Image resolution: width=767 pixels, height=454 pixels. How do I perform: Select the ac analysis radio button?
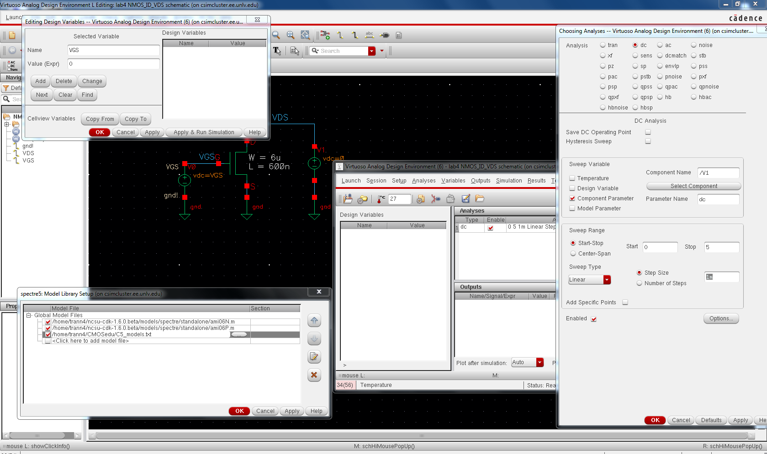point(660,45)
